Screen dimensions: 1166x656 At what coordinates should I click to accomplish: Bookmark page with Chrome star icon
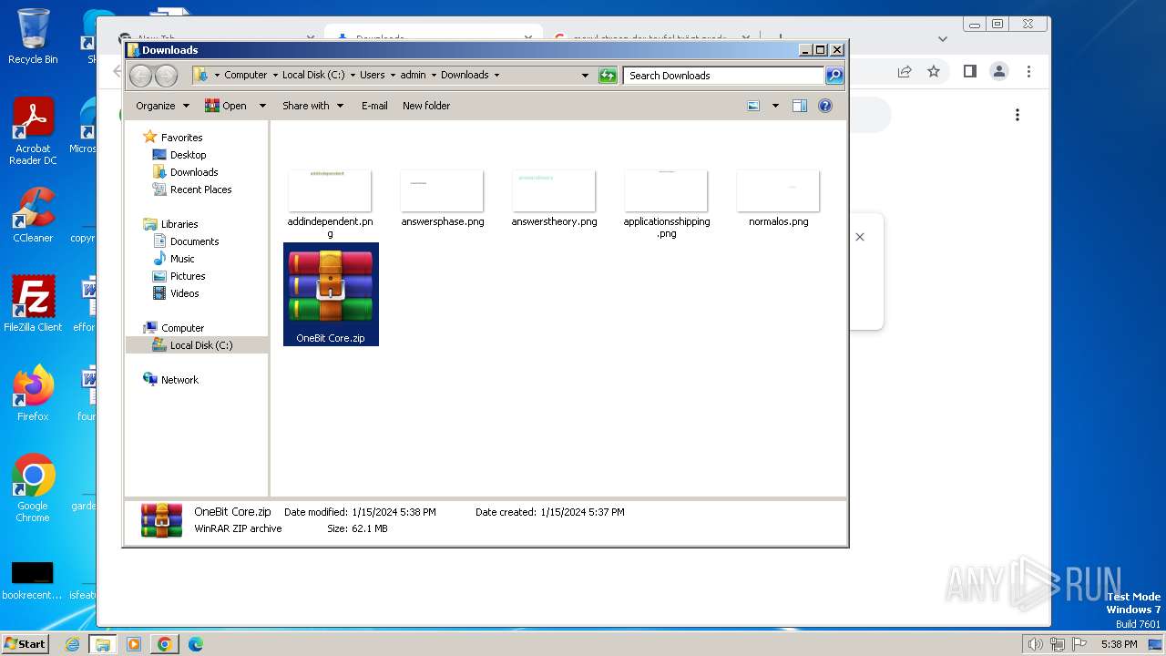coord(934,71)
